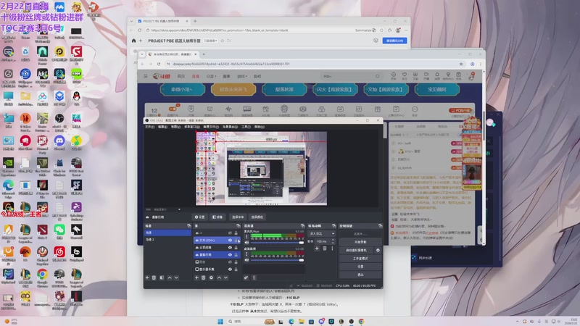The width and height of the screenshot is (580, 326).
Task: Expand Douyu 分类 category dropdown
Action: pos(210,76)
